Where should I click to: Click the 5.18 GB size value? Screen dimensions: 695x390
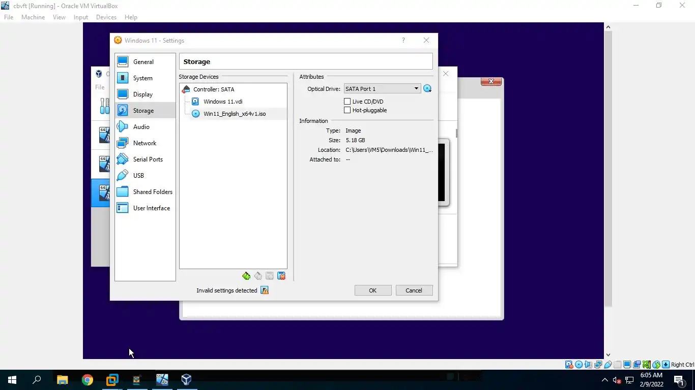[355, 140]
